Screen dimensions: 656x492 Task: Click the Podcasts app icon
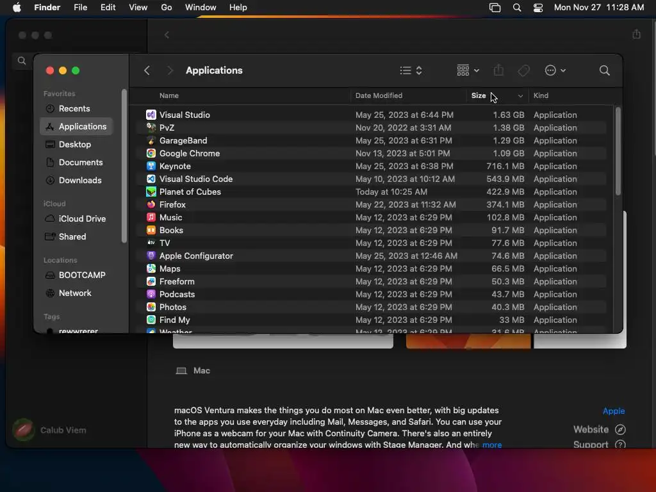coord(151,295)
